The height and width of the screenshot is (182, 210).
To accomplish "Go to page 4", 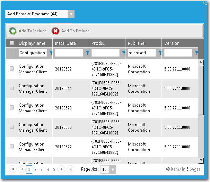I will point(48,169).
